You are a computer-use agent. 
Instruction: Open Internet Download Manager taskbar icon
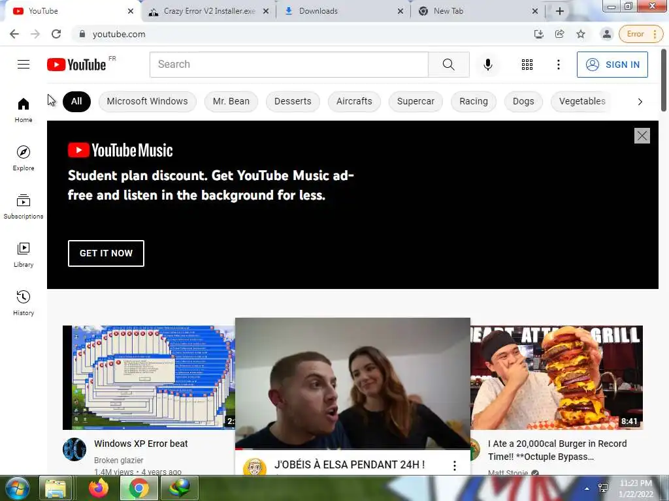click(179, 488)
